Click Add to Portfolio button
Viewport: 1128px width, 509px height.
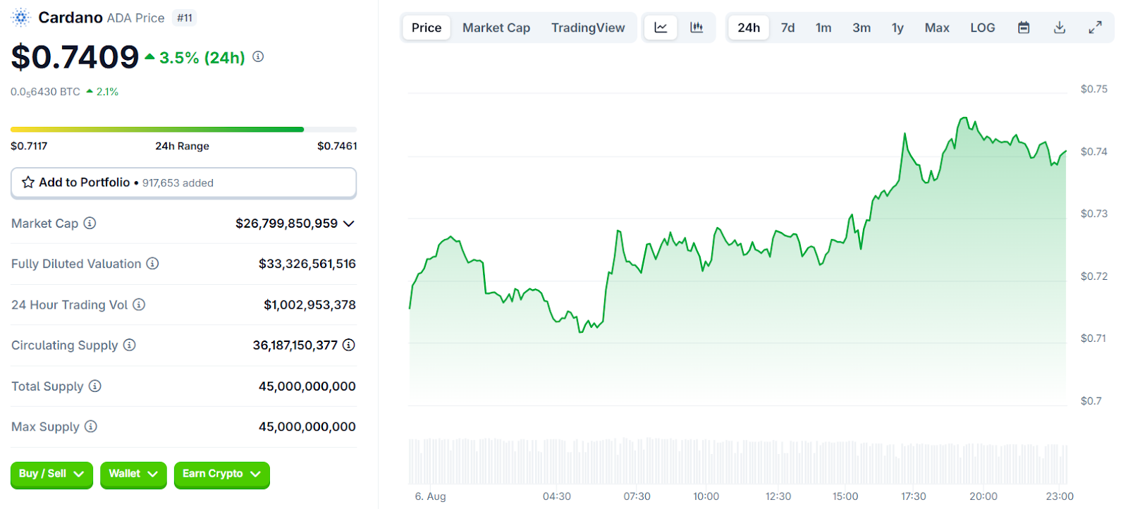[x=183, y=183]
